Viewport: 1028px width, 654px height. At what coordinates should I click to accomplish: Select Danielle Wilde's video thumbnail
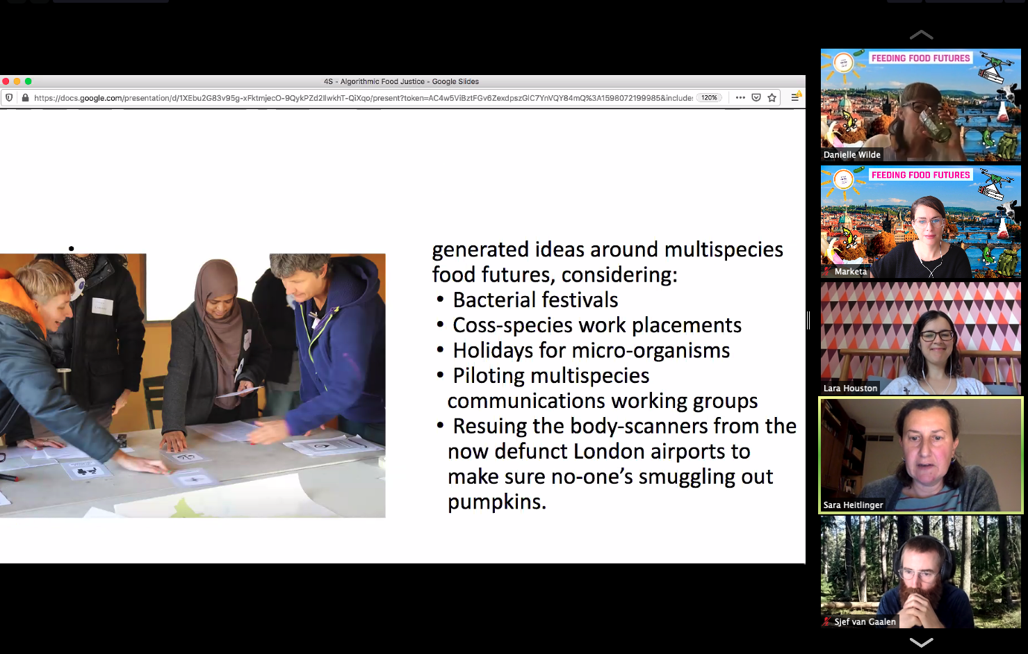pyautogui.click(x=921, y=105)
